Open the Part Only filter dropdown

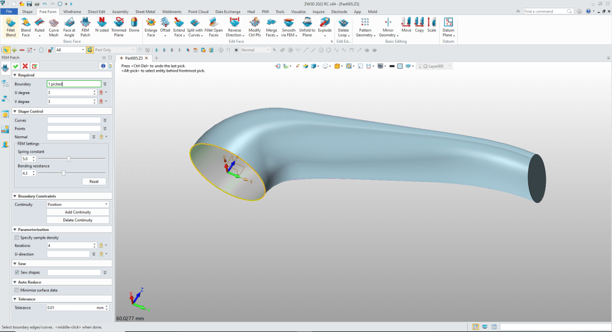[110, 50]
